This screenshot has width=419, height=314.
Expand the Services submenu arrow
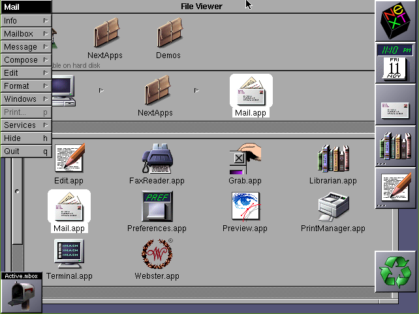(46, 125)
